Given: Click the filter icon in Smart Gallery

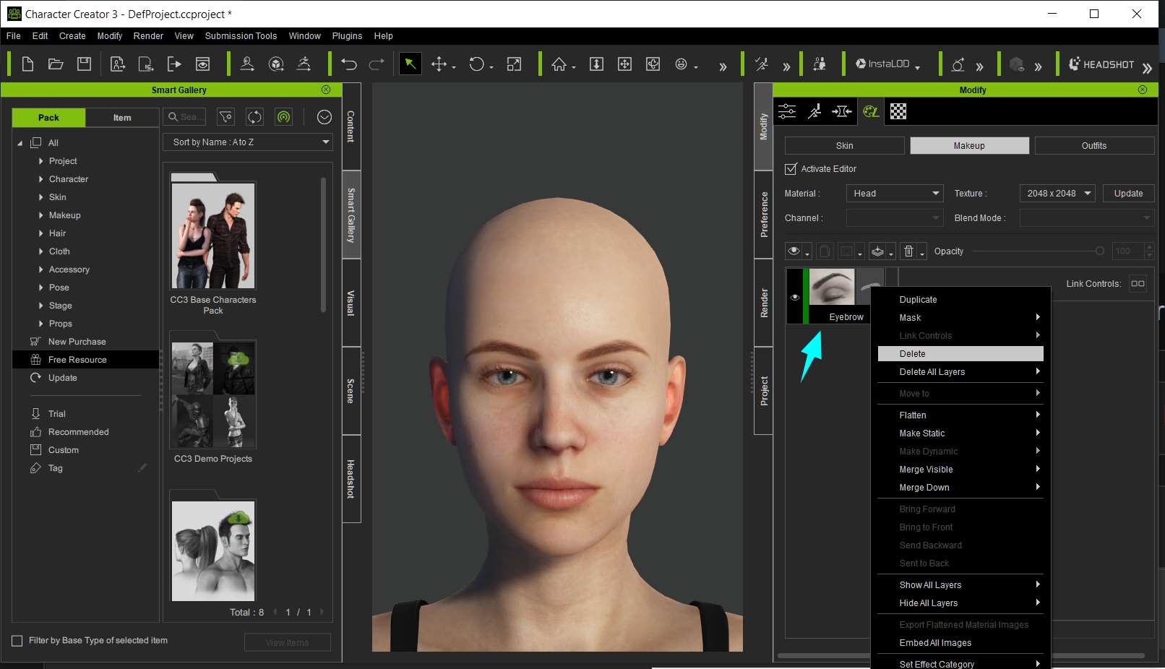Looking at the screenshot, I should click(x=226, y=117).
